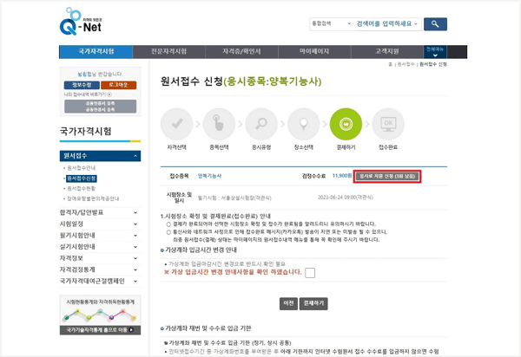Expand the 자격검정통계 sidebar menu
Viewport: 521px width, 357px height.
click(x=135, y=269)
